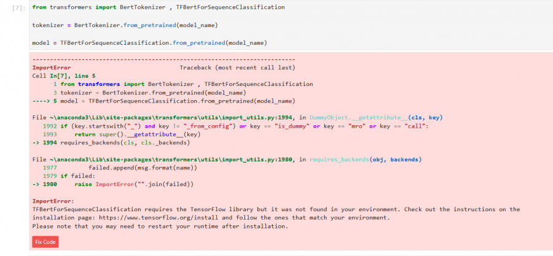
Task: Click the model assignment line in the code cell
Action: point(149,42)
